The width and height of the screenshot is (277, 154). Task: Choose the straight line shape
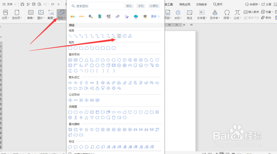click(x=70, y=36)
